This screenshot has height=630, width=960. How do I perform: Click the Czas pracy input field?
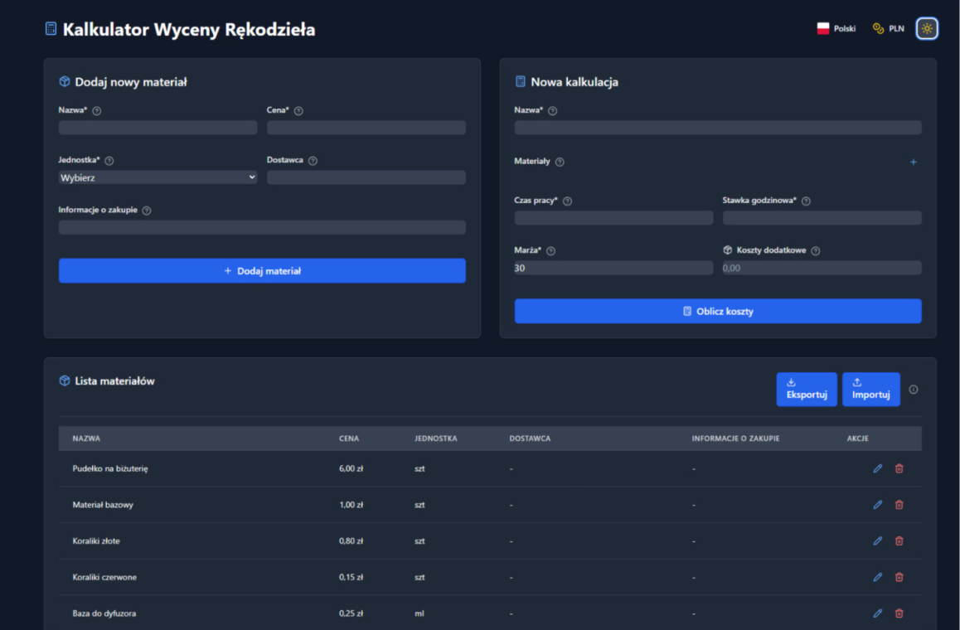coord(613,218)
